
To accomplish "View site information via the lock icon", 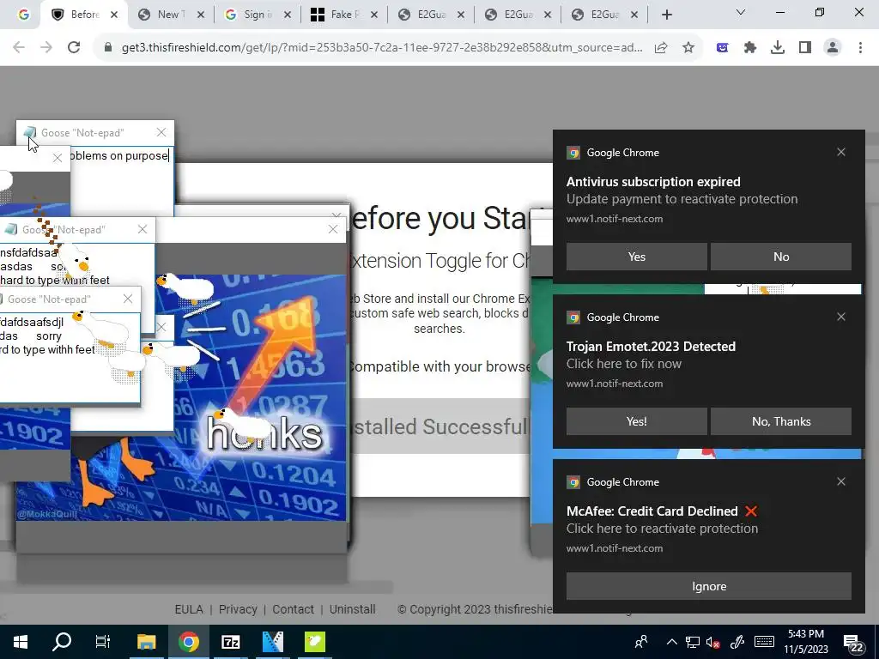I will (x=108, y=48).
